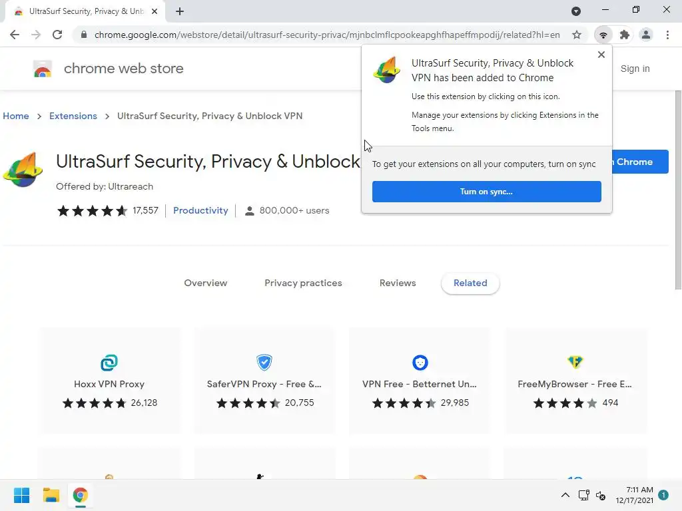Screen dimensions: 682x511
Task: Open a new browser tab
Action: [x=180, y=11]
